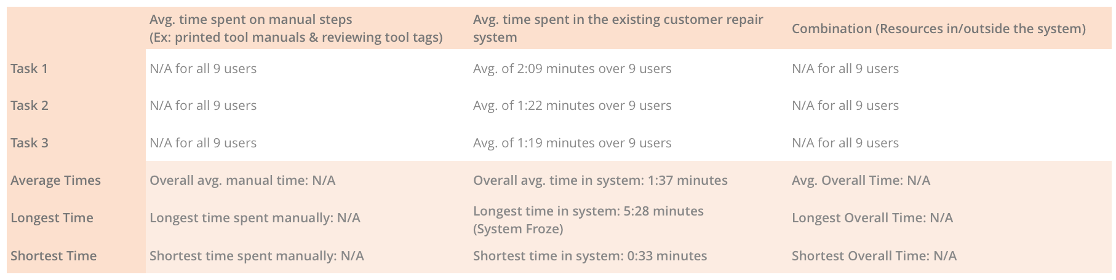The height and width of the screenshot is (280, 1116).
Task: Select the 1:22 minutes average cell
Action: (x=572, y=106)
